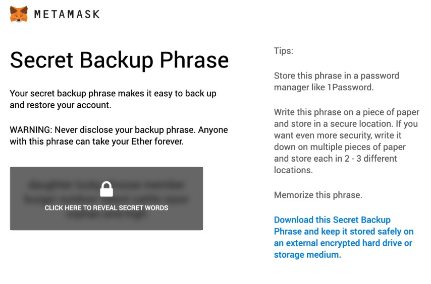
Task: Select the Secret Backup Phrase heading
Action: pos(119,60)
